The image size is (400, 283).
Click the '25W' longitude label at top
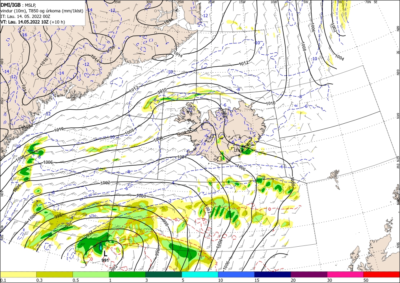[180, 2]
